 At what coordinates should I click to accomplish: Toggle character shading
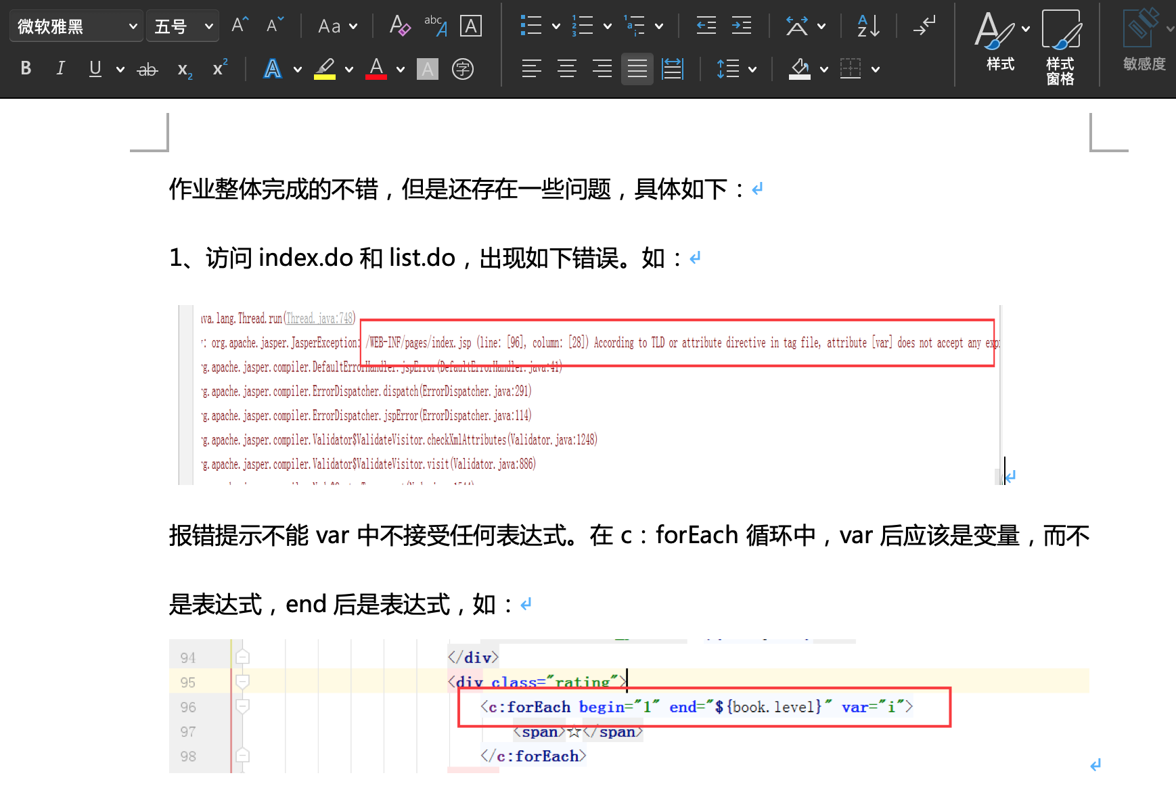[428, 68]
